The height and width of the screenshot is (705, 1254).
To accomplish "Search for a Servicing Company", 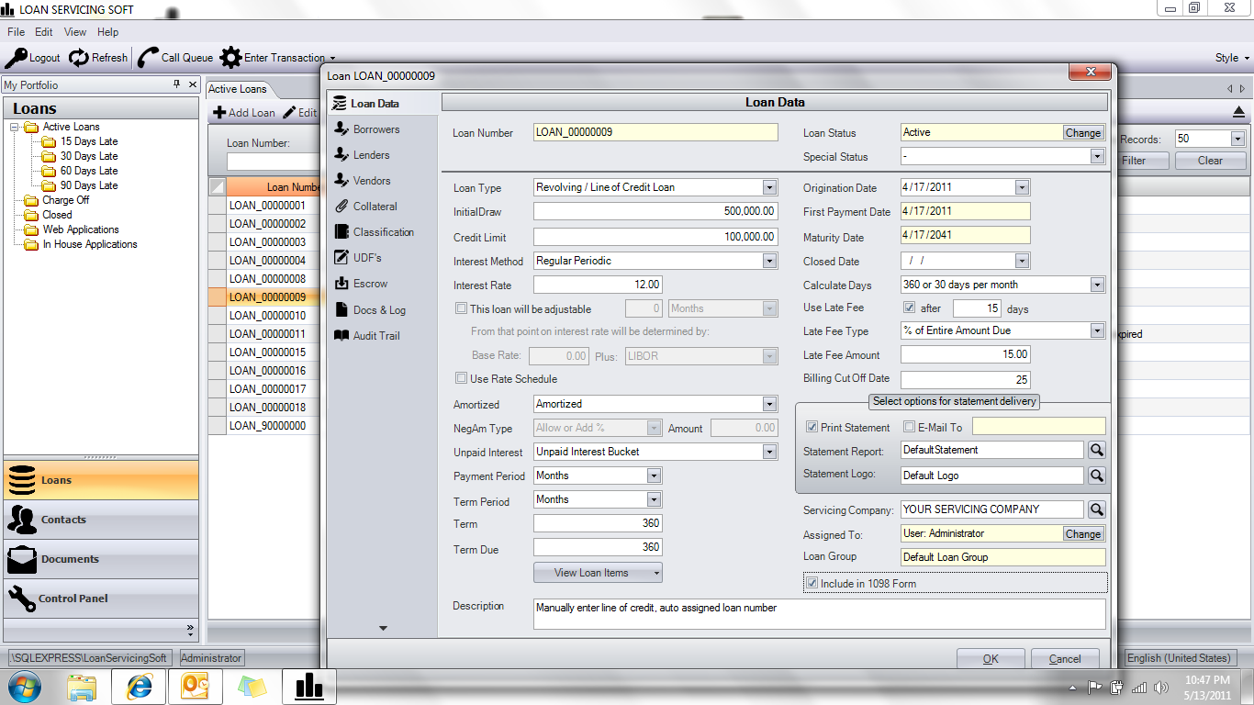I will tap(1096, 509).
